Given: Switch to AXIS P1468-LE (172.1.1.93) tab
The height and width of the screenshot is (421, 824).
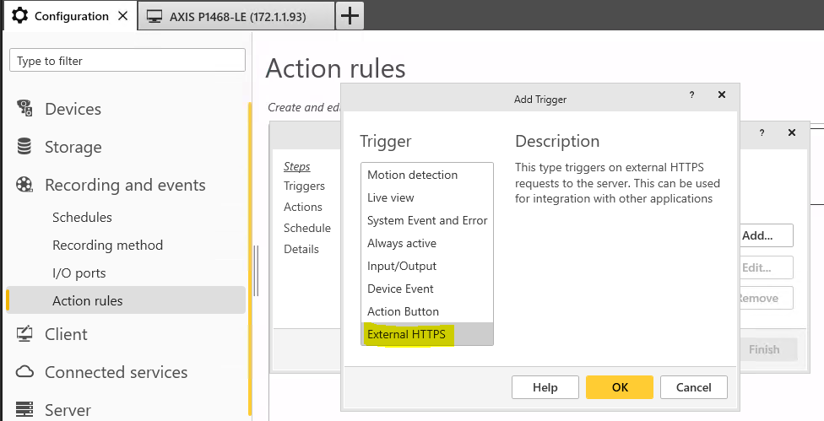Looking at the screenshot, I should (236, 16).
